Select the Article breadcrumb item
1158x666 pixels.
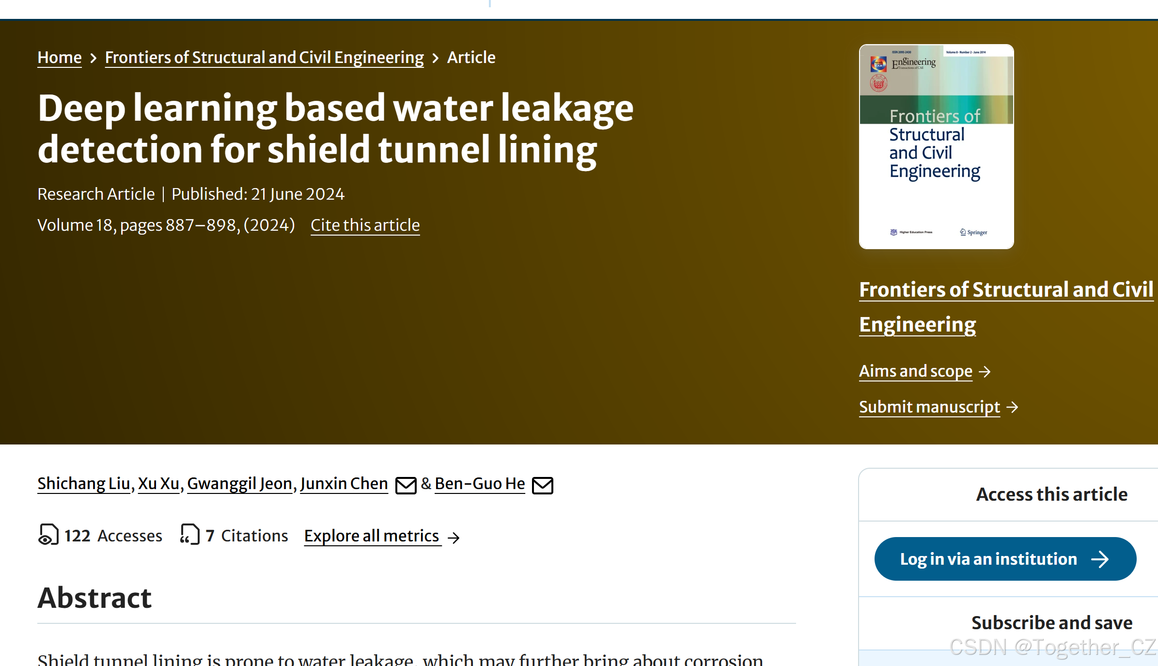point(471,57)
